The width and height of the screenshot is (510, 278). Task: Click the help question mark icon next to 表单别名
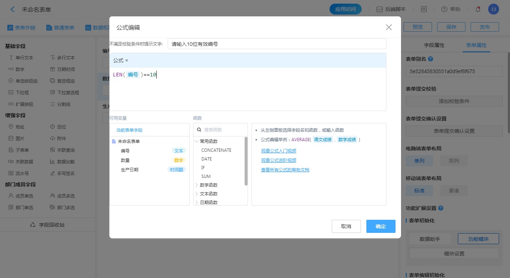pyautogui.click(x=431, y=59)
